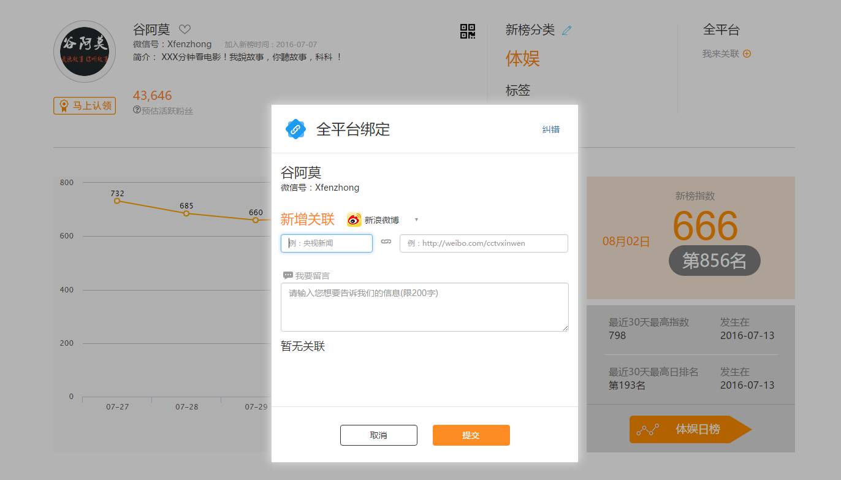Viewport: 841px width, 480px height.
Task: Open the QR code icon
Action: point(467,31)
